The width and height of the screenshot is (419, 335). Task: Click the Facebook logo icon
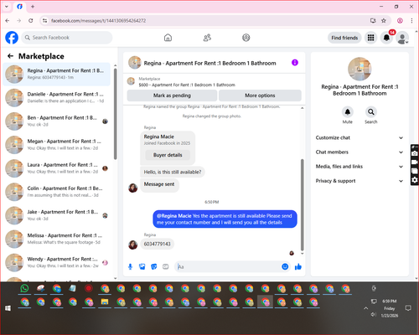point(12,38)
